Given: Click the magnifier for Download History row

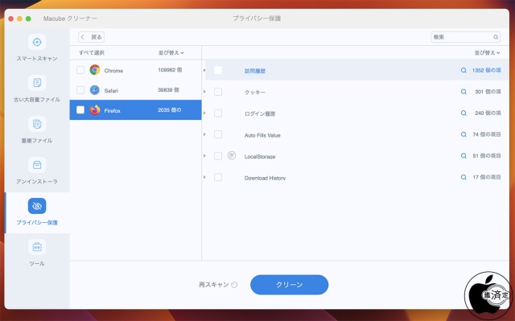Looking at the screenshot, I should tap(463, 177).
